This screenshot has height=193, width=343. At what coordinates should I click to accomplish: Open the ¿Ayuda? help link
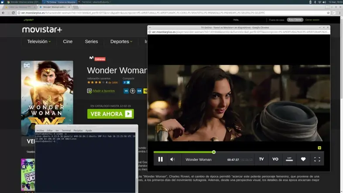(x=29, y=20)
